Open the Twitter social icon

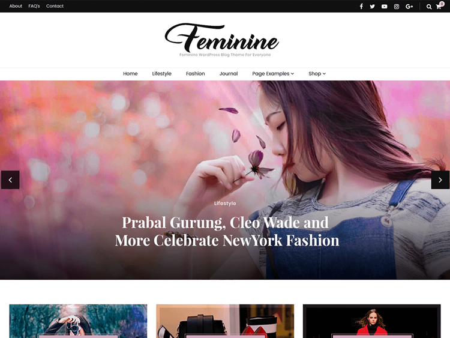372,7
